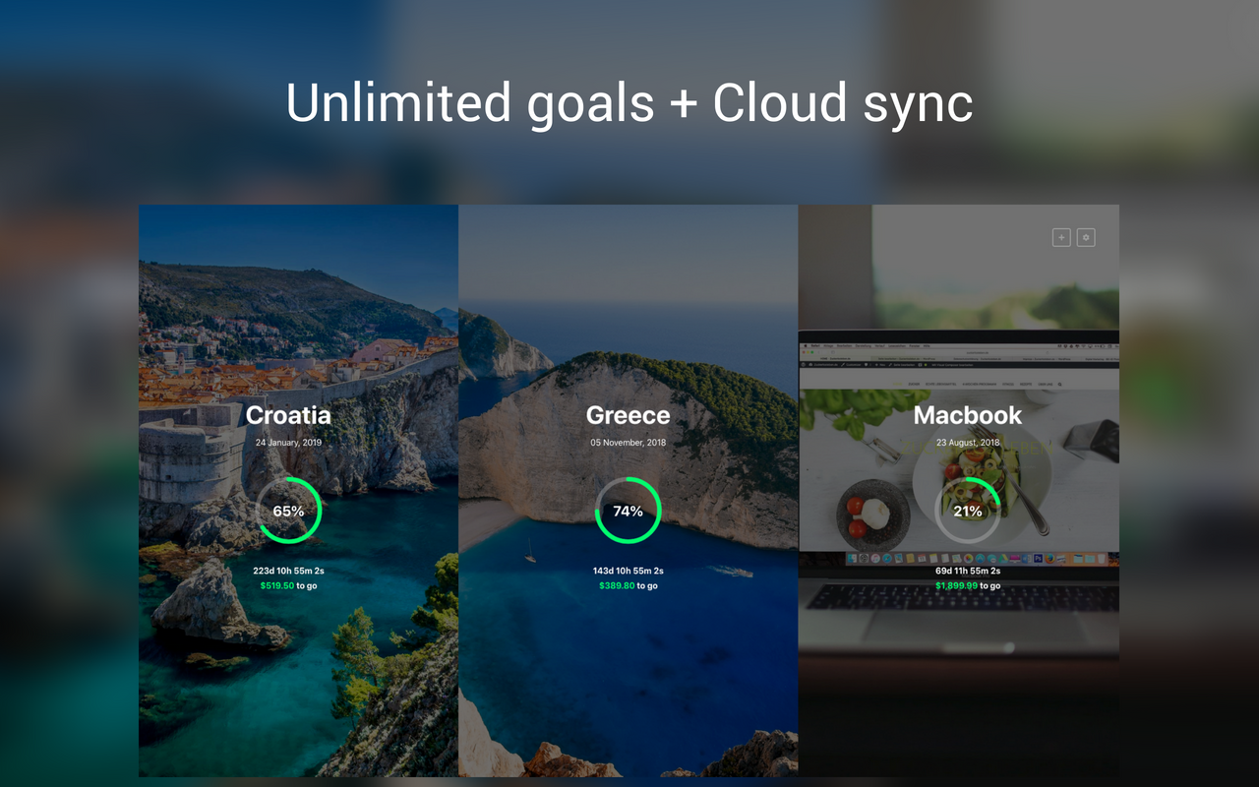The height and width of the screenshot is (787, 1259).
Task: Select the Greece goal title
Action: pyautogui.click(x=628, y=415)
